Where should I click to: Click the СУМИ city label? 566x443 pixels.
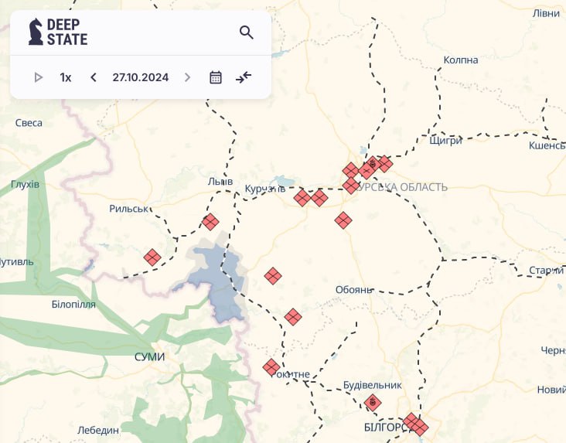coord(149,356)
